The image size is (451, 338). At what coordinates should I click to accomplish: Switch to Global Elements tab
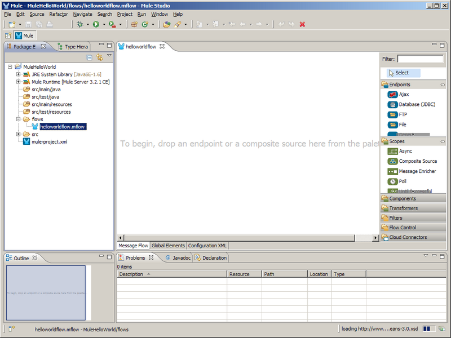(168, 246)
